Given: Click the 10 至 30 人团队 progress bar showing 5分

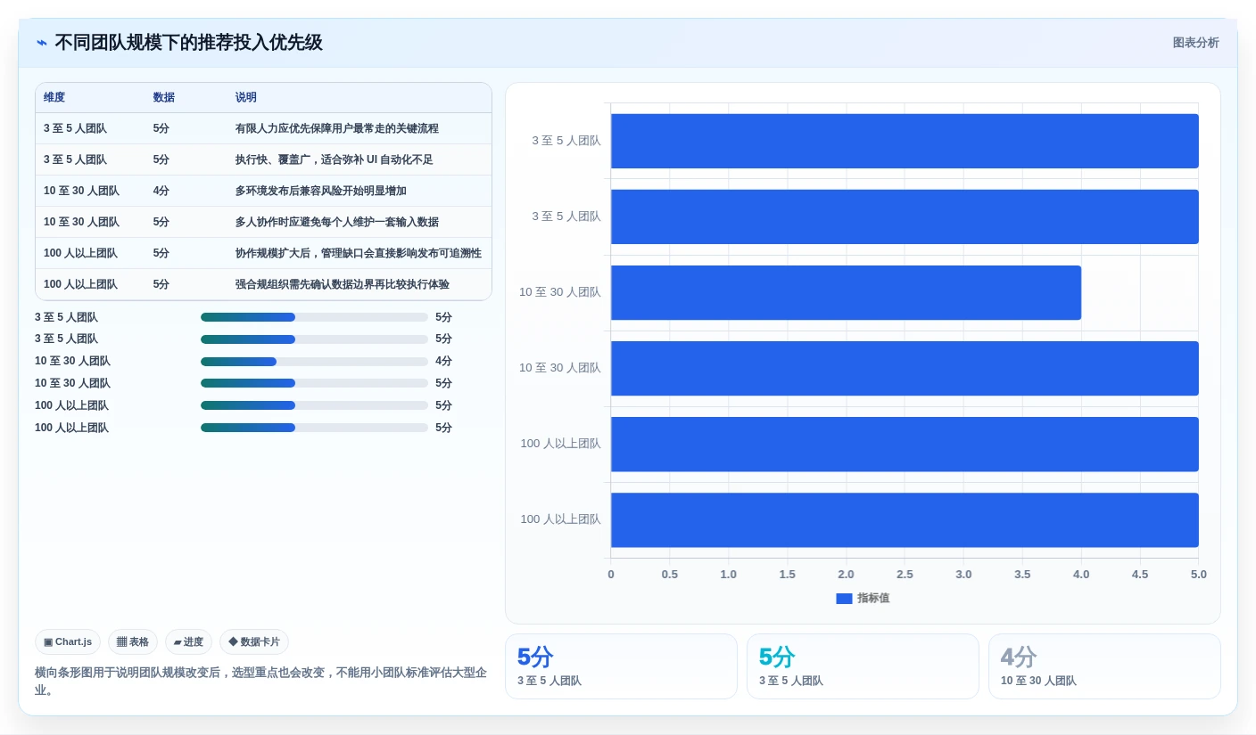Looking at the screenshot, I should [x=314, y=384].
